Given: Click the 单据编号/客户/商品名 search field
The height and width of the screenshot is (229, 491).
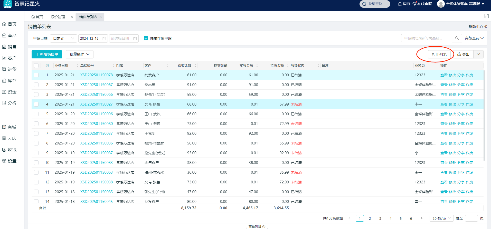Looking at the screenshot, I should [427, 38].
